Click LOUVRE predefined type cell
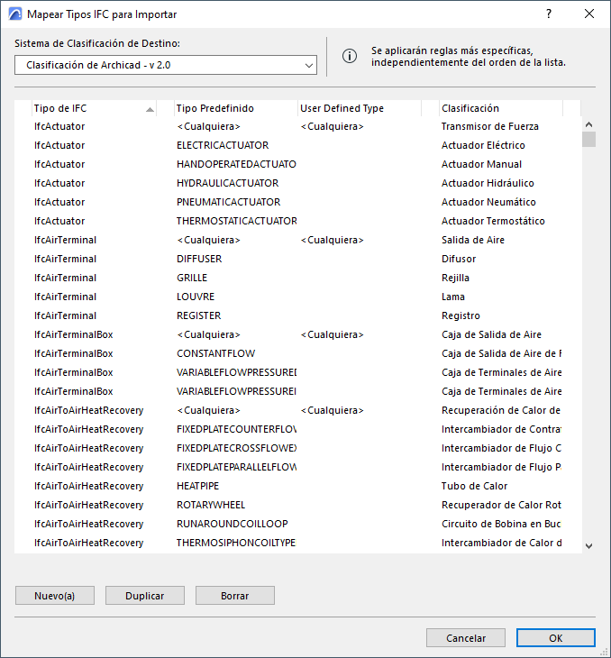 point(196,297)
